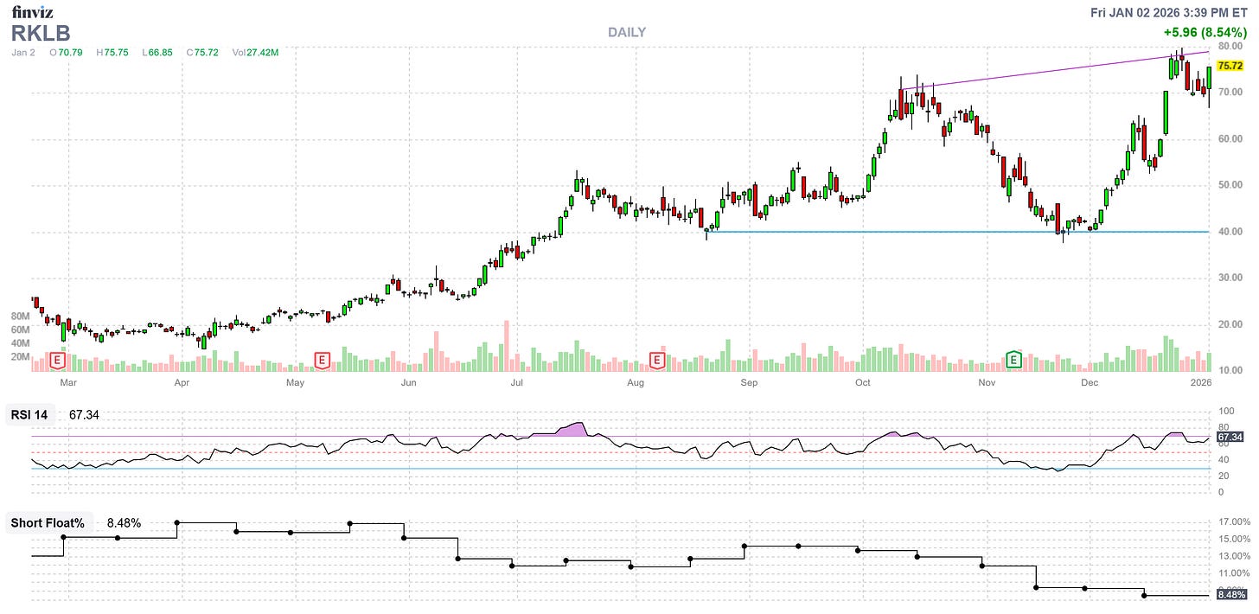Click the 2026 year axis label

(1200, 381)
